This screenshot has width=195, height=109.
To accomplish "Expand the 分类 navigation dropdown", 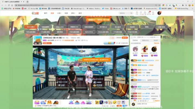I will coord(59,13).
